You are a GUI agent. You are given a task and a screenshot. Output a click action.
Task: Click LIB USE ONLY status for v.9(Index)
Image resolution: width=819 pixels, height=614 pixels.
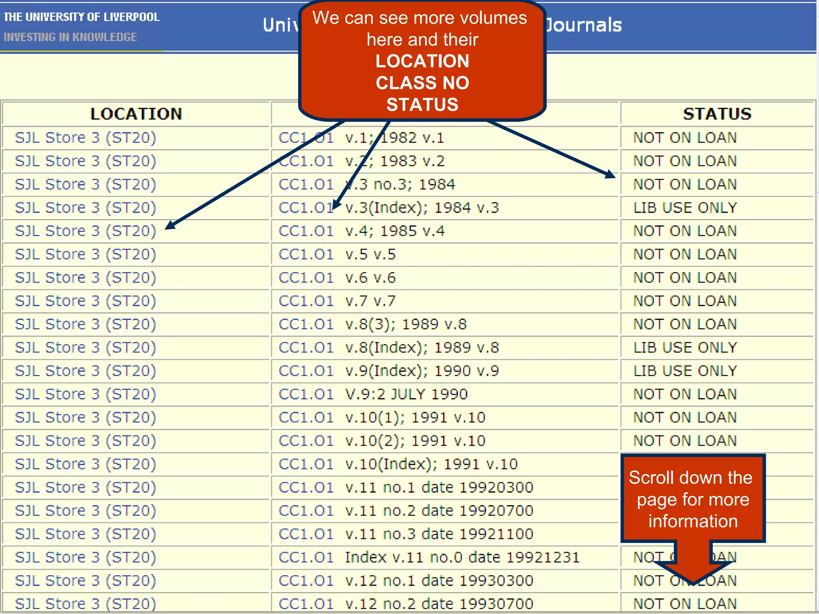685,371
